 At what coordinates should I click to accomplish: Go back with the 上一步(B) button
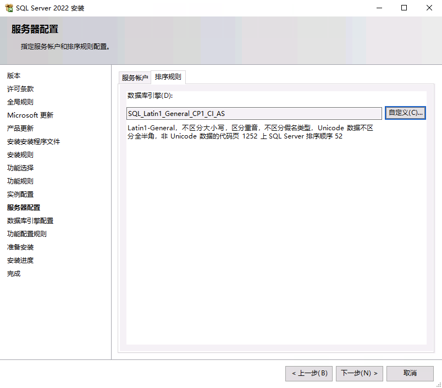coord(309,373)
